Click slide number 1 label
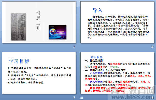The width and height of the screenshot is (156, 100). pos(74,47)
